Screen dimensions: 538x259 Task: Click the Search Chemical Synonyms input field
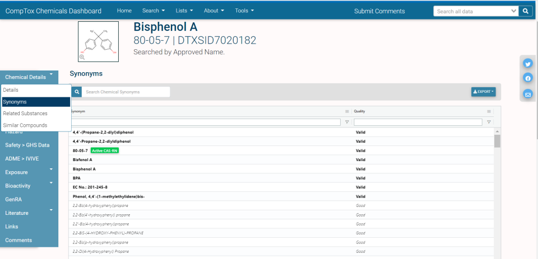click(x=126, y=92)
